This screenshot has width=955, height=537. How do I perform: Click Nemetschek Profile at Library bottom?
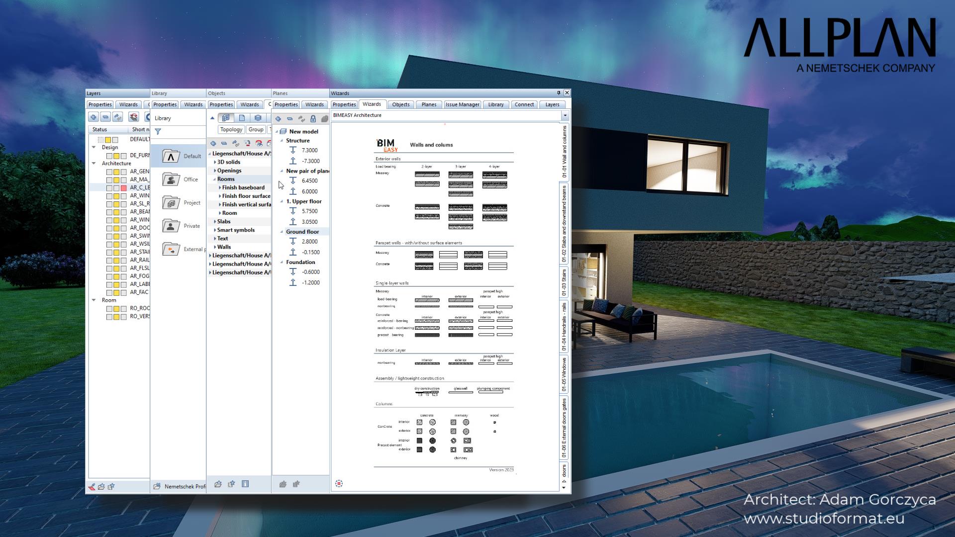180,487
